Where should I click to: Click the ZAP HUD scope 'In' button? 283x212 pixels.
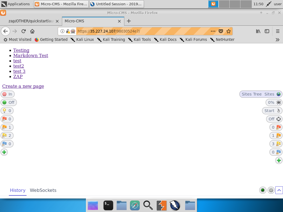point(7,94)
